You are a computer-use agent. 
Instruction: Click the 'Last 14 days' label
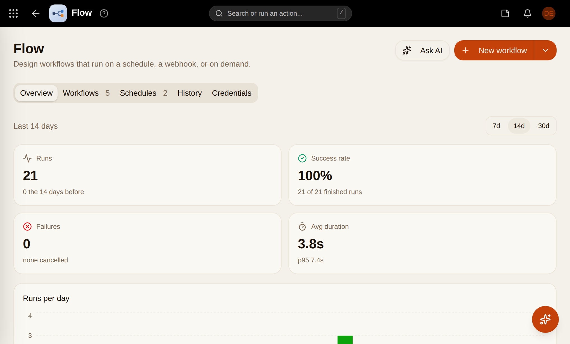point(35,126)
